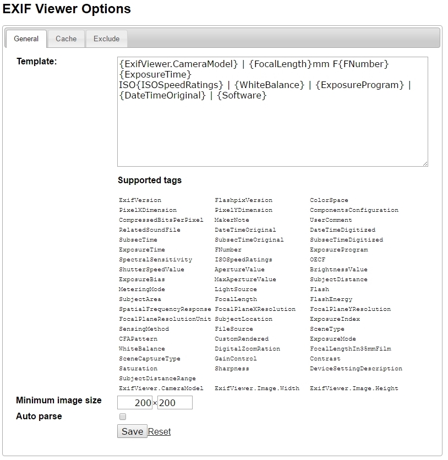The width and height of the screenshot is (448, 460).
Task: Switch to the Exclude tab
Action: click(106, 39)
